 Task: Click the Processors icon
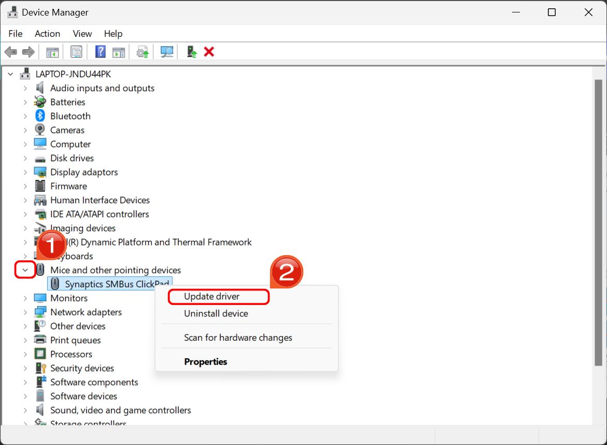coord(40,354)
